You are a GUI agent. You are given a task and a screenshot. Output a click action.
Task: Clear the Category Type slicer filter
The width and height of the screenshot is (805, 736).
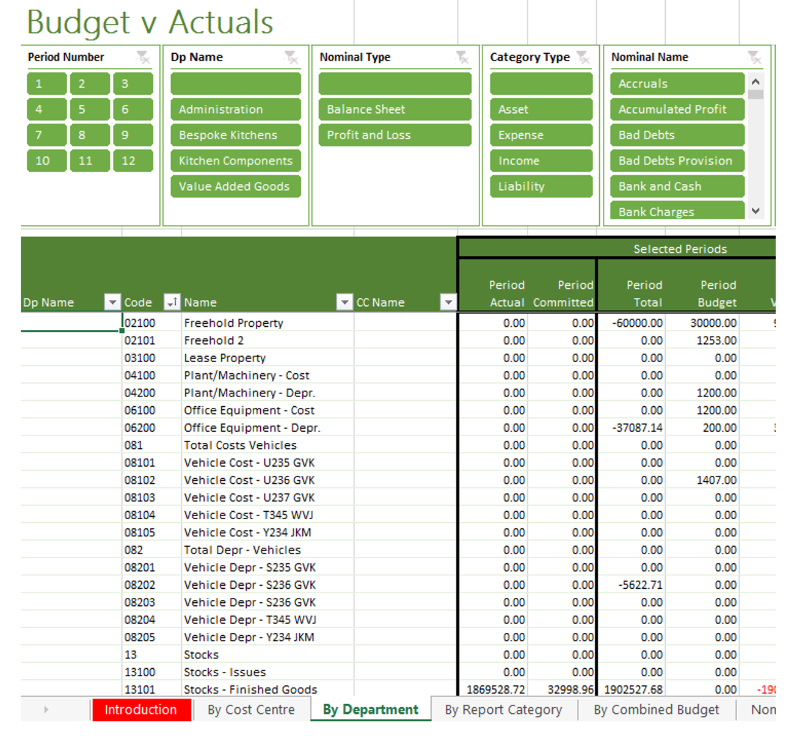tap(583, 57)
